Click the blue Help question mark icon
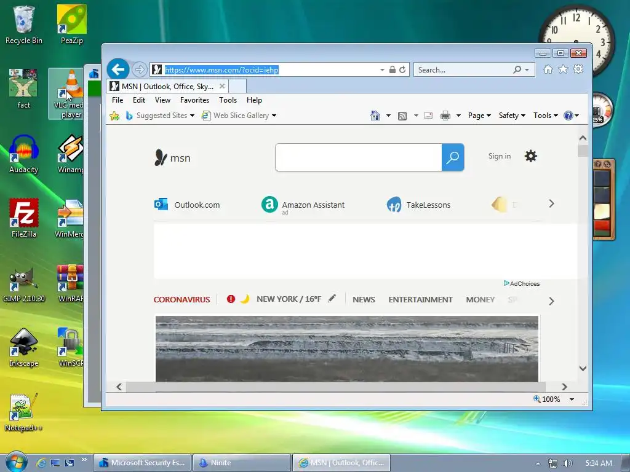630x472 pixels. coord(568,116)
